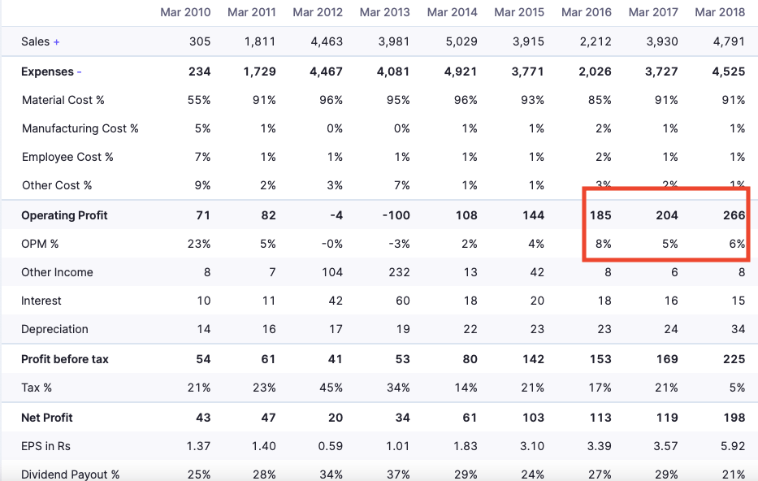Viewport: 758px width, 481px height.
Task: Select the Profit before tax row label
Action: click(x=65, y=359)
